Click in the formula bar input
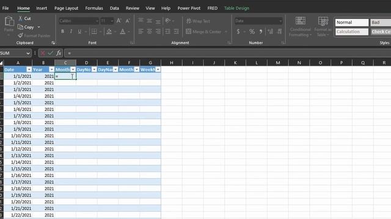This screenshot has height=219, width=391. pyautogui.click(x=227, y=53)
